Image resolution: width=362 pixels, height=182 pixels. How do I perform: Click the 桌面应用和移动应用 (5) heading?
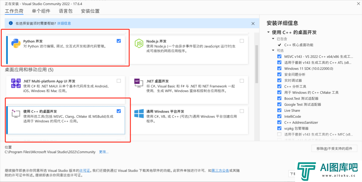coord(29,69)
